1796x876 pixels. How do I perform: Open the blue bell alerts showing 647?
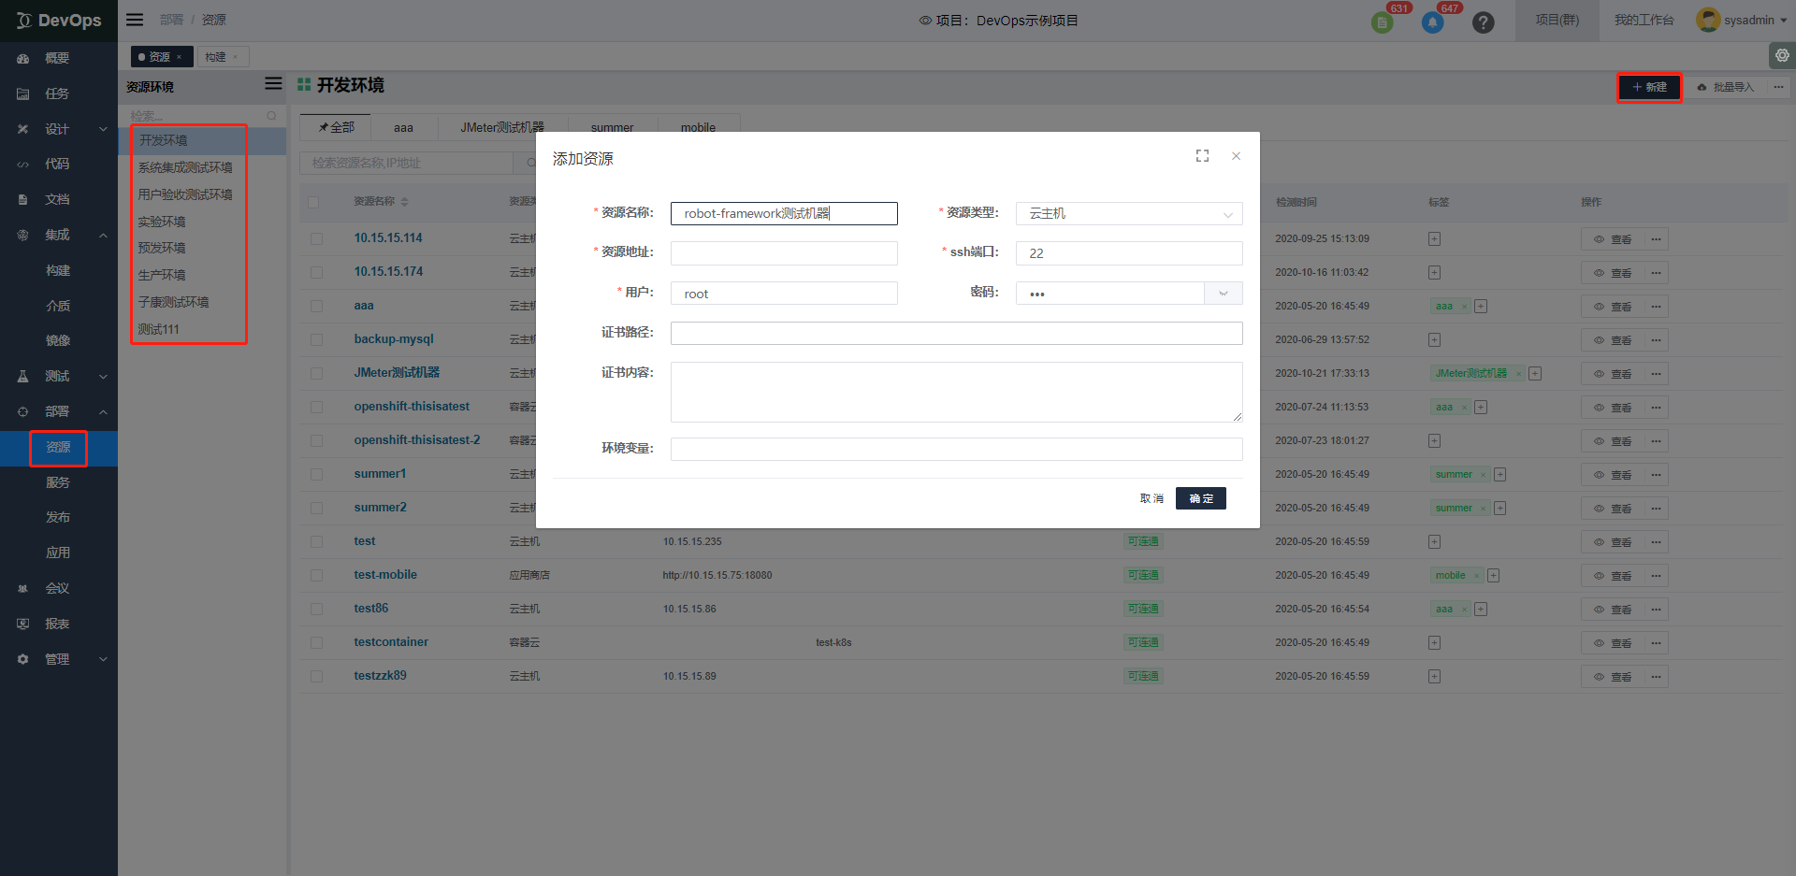tap(1433, 22)
